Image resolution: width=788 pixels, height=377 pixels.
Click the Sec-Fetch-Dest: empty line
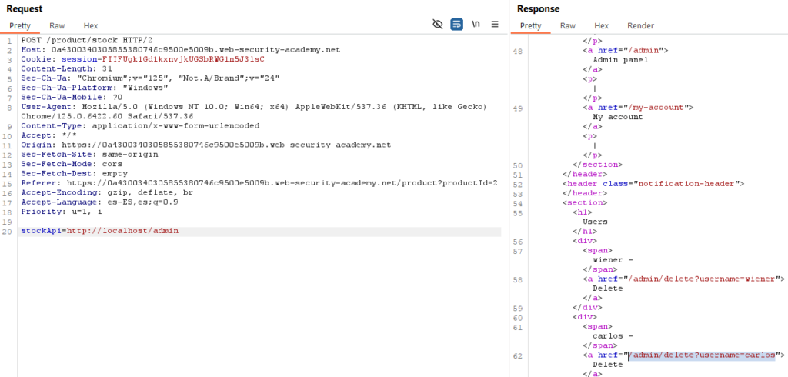(x=73, y=174)
